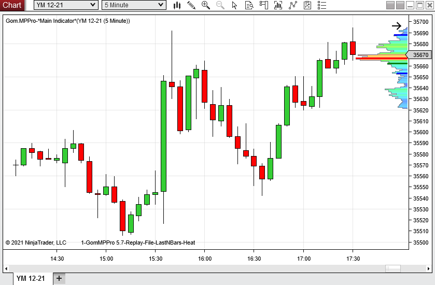Select the drawing tools pencil icon
This screenshot has height=285, width=435.
tap(191, 5)
